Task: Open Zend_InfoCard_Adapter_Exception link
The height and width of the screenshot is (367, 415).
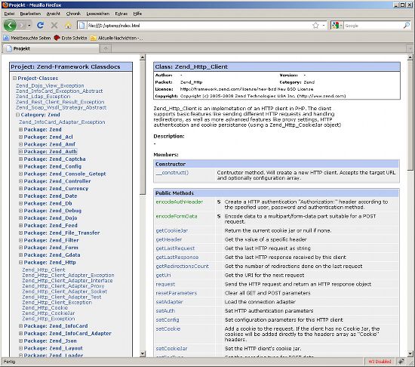Action: click(62, 122)
